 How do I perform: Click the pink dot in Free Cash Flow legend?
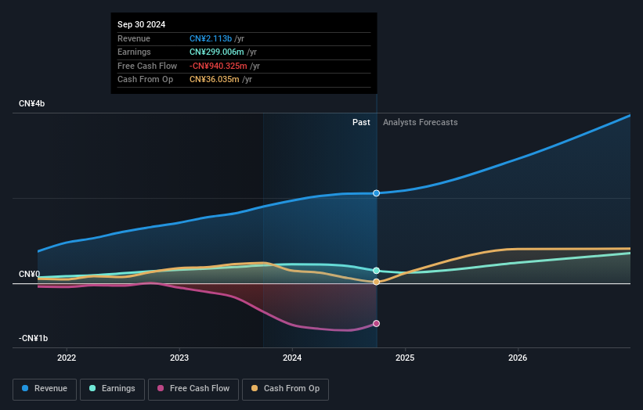(x=161, y=388)
